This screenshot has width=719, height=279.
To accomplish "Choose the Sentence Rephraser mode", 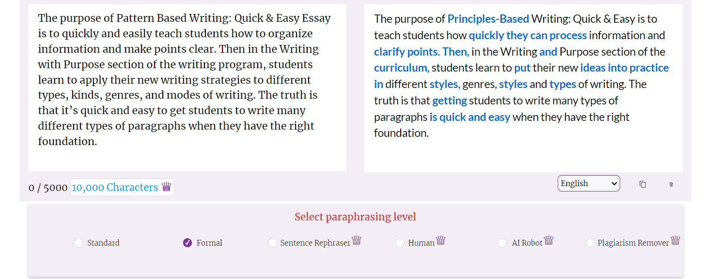I will point(273,243).
